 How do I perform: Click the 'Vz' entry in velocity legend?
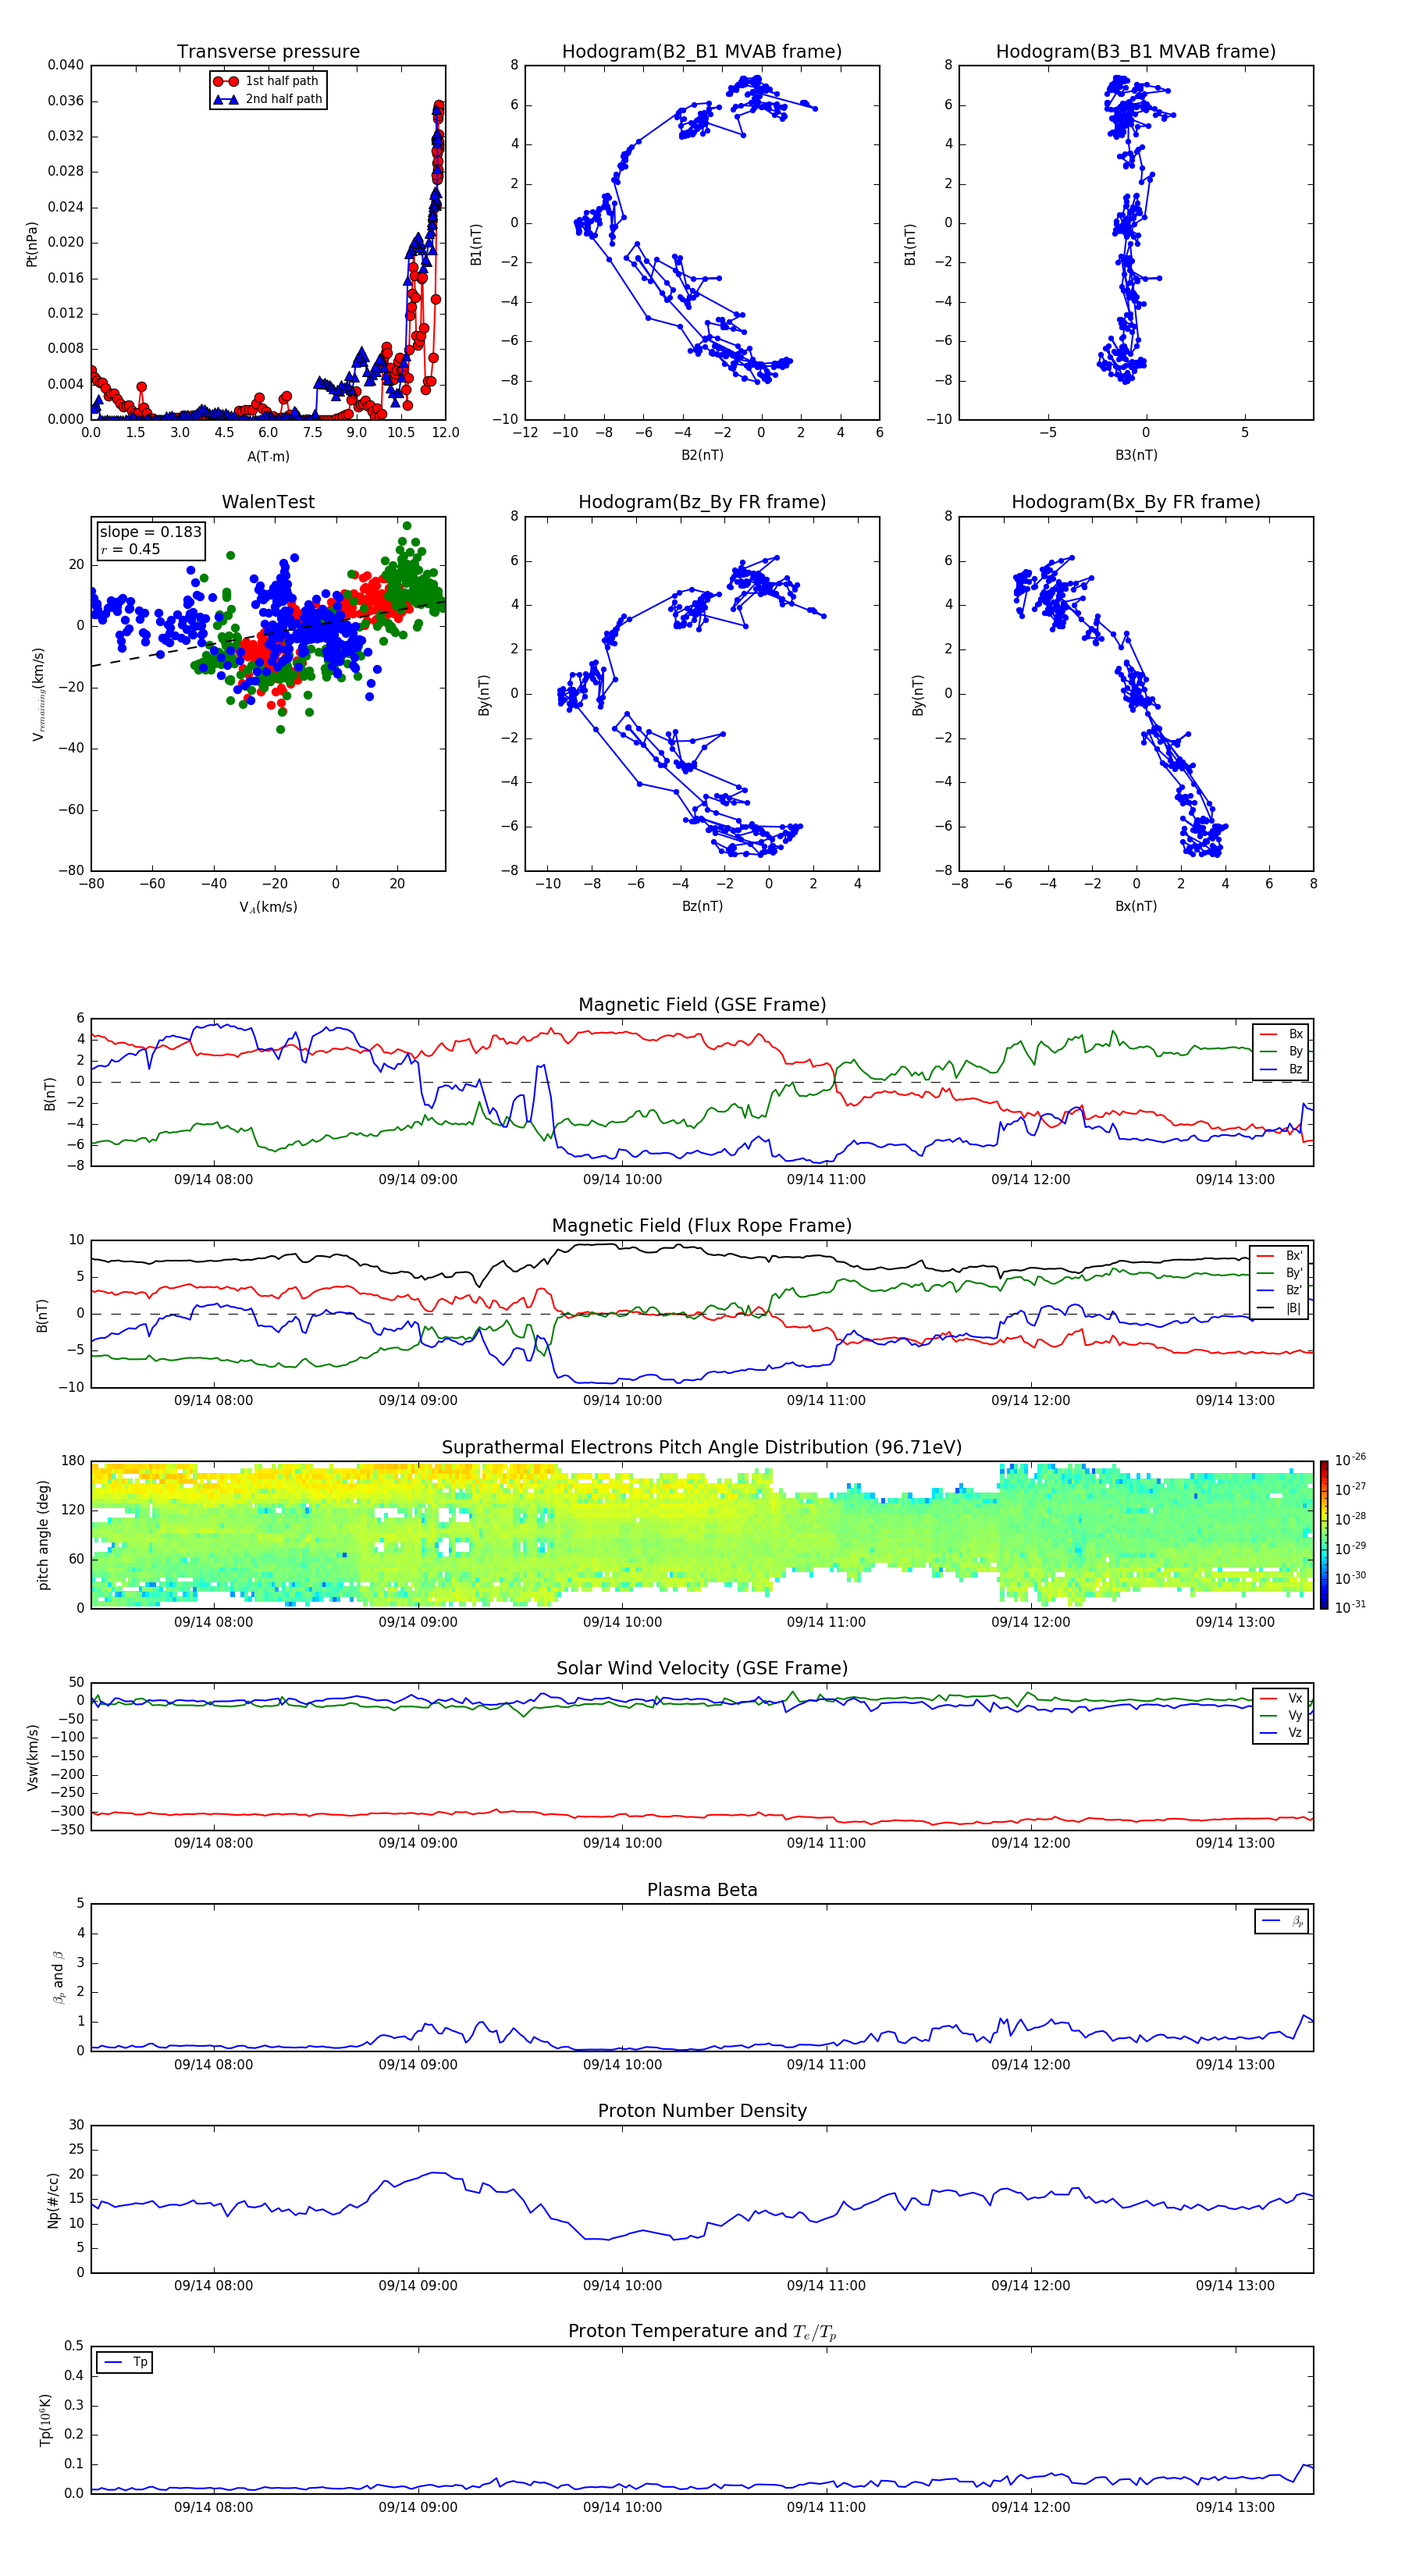click(1281, 1734)
